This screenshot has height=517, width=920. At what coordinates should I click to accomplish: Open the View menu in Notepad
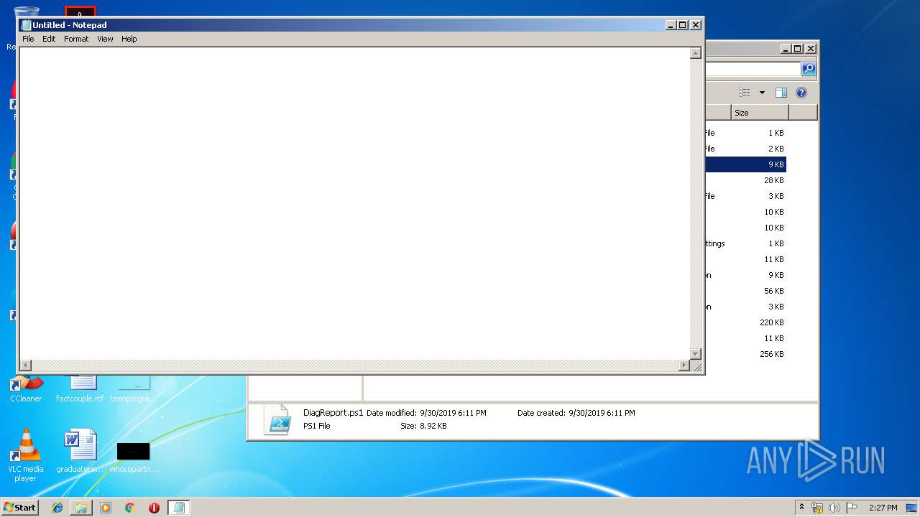[105, 39]
